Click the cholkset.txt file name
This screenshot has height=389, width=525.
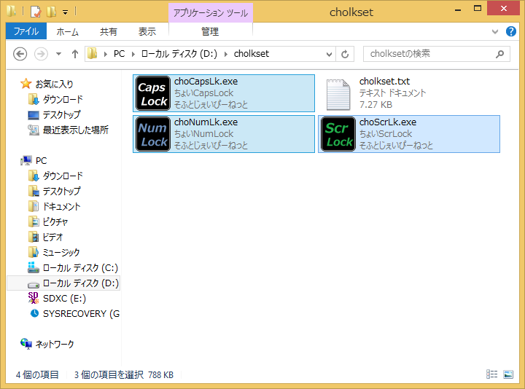click(x=384, y=82)
